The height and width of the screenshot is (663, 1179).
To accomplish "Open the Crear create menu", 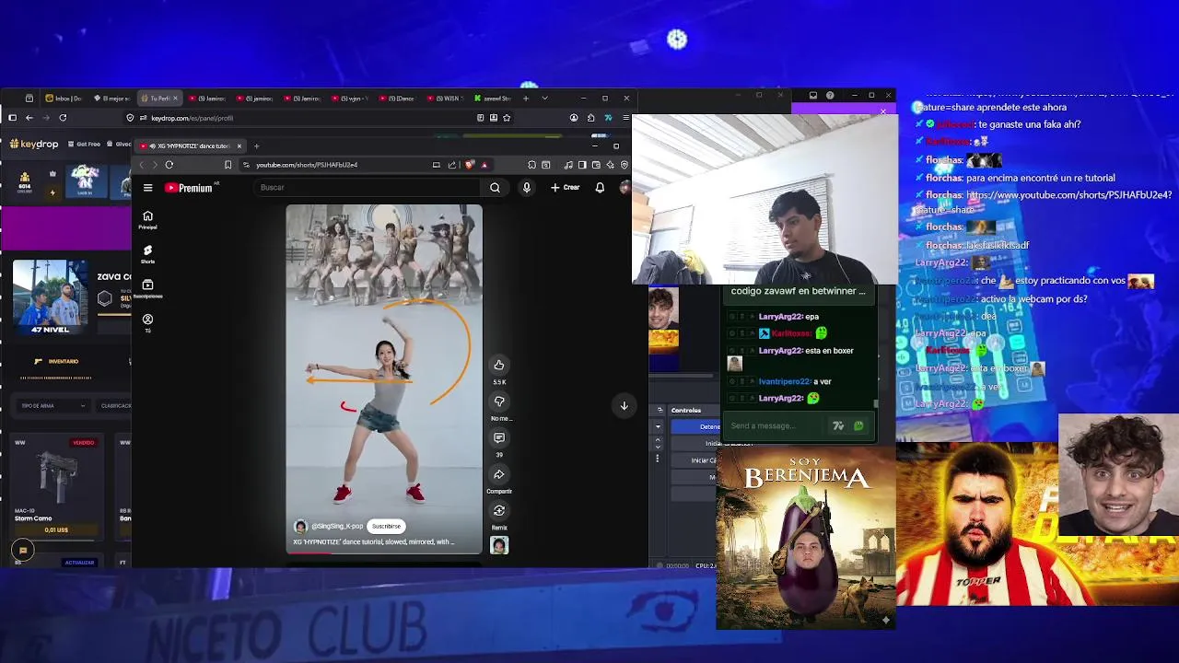I will pos(566,188).
